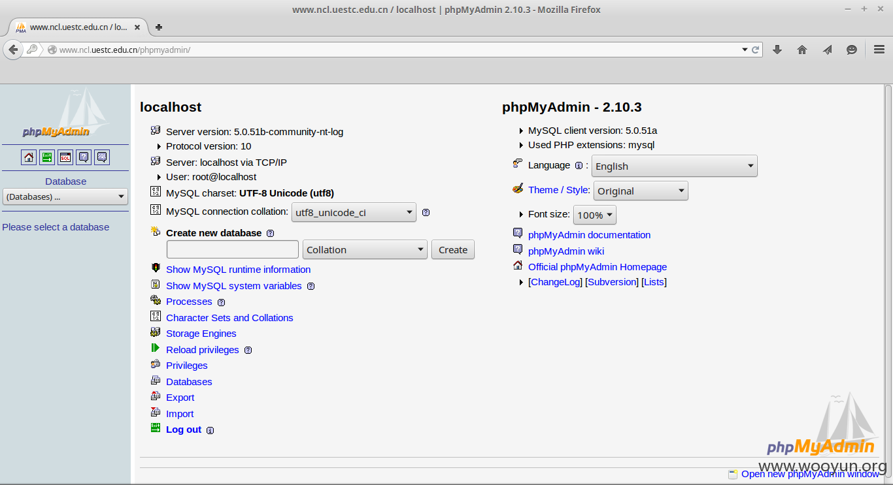893x485 pixels.
Task: Click the Log out link
Action: point(184,430)
